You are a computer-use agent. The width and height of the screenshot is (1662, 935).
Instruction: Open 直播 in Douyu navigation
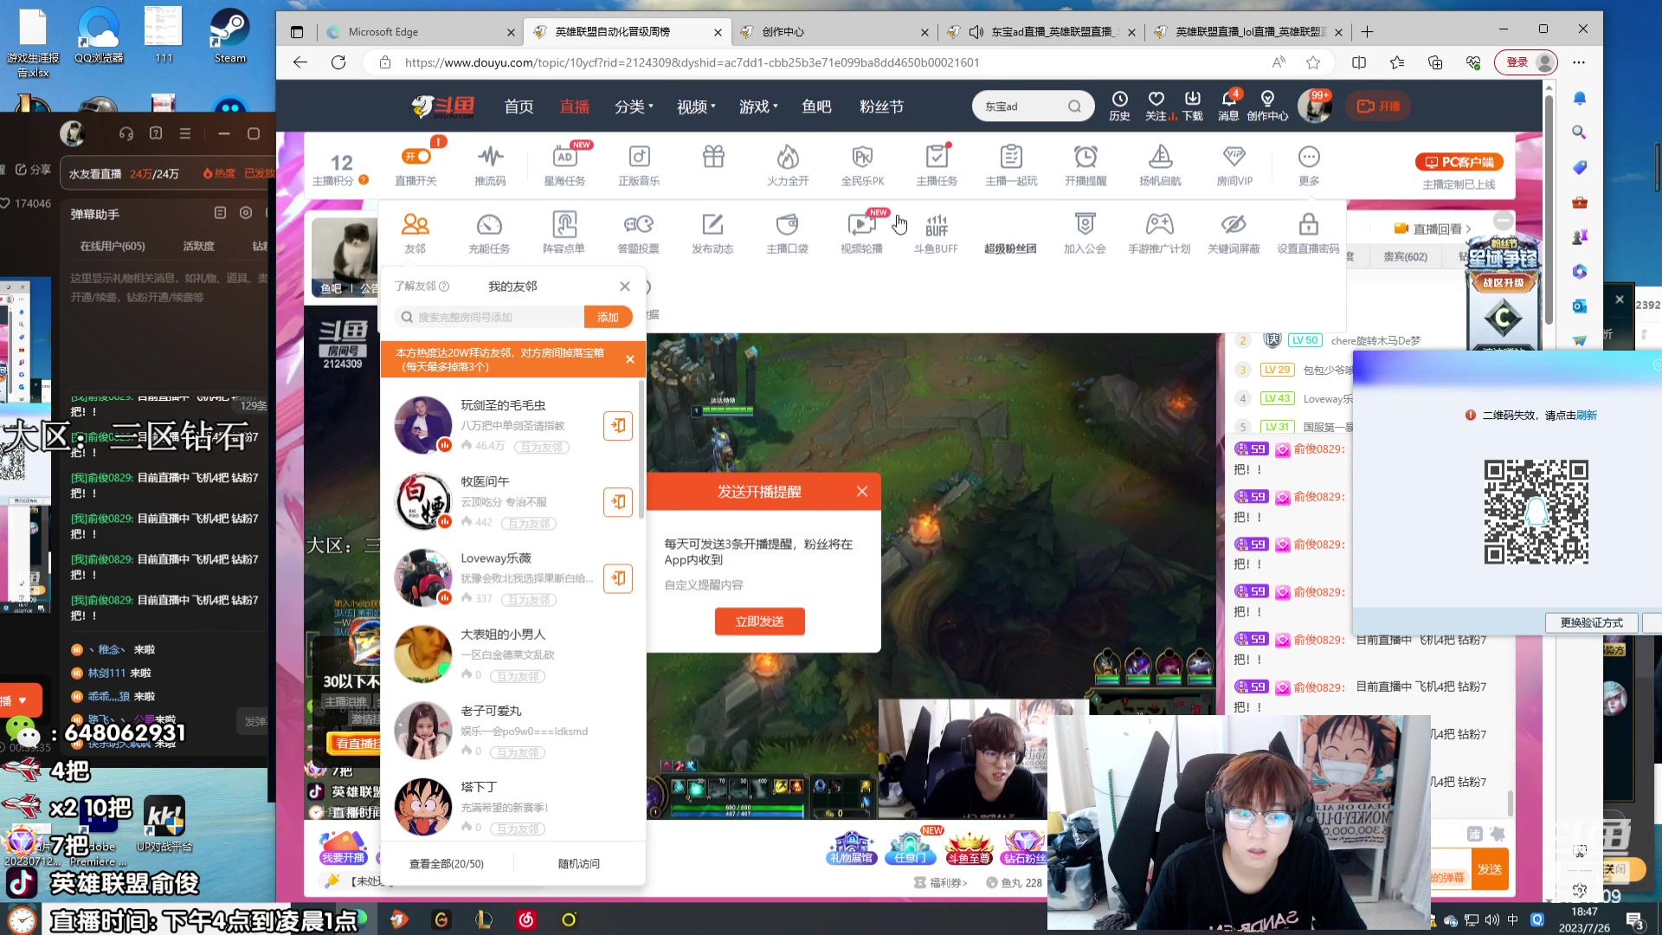[x=574, y=106]
